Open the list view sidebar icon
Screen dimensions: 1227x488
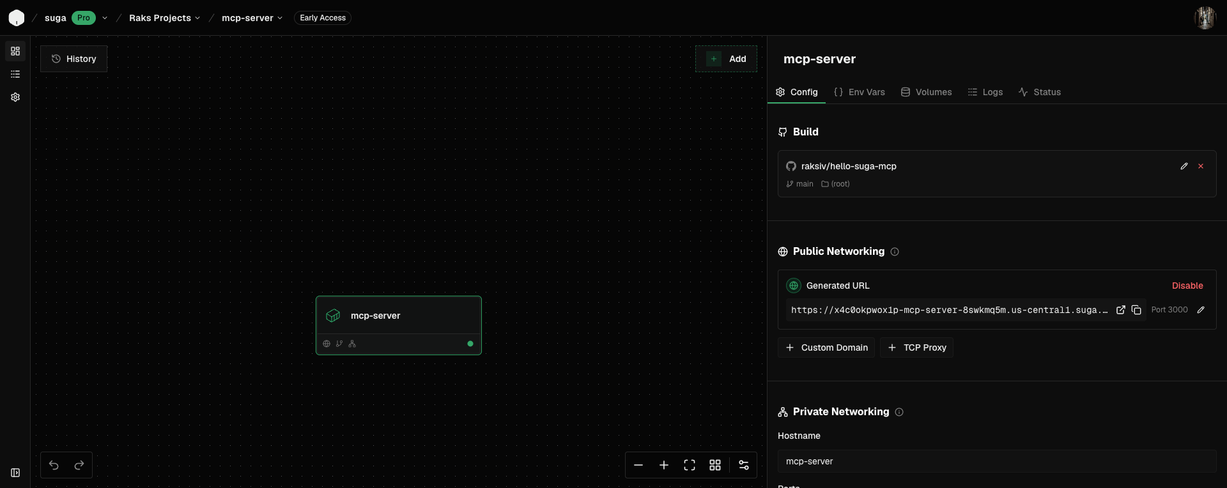pyautogui.click(x=15, y=74)
